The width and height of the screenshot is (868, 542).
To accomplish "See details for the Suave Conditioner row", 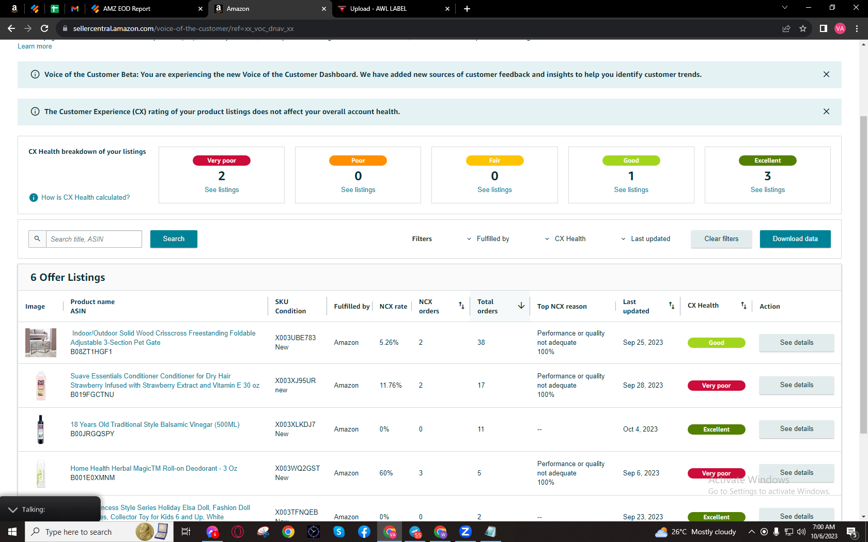I will (796, 385).
